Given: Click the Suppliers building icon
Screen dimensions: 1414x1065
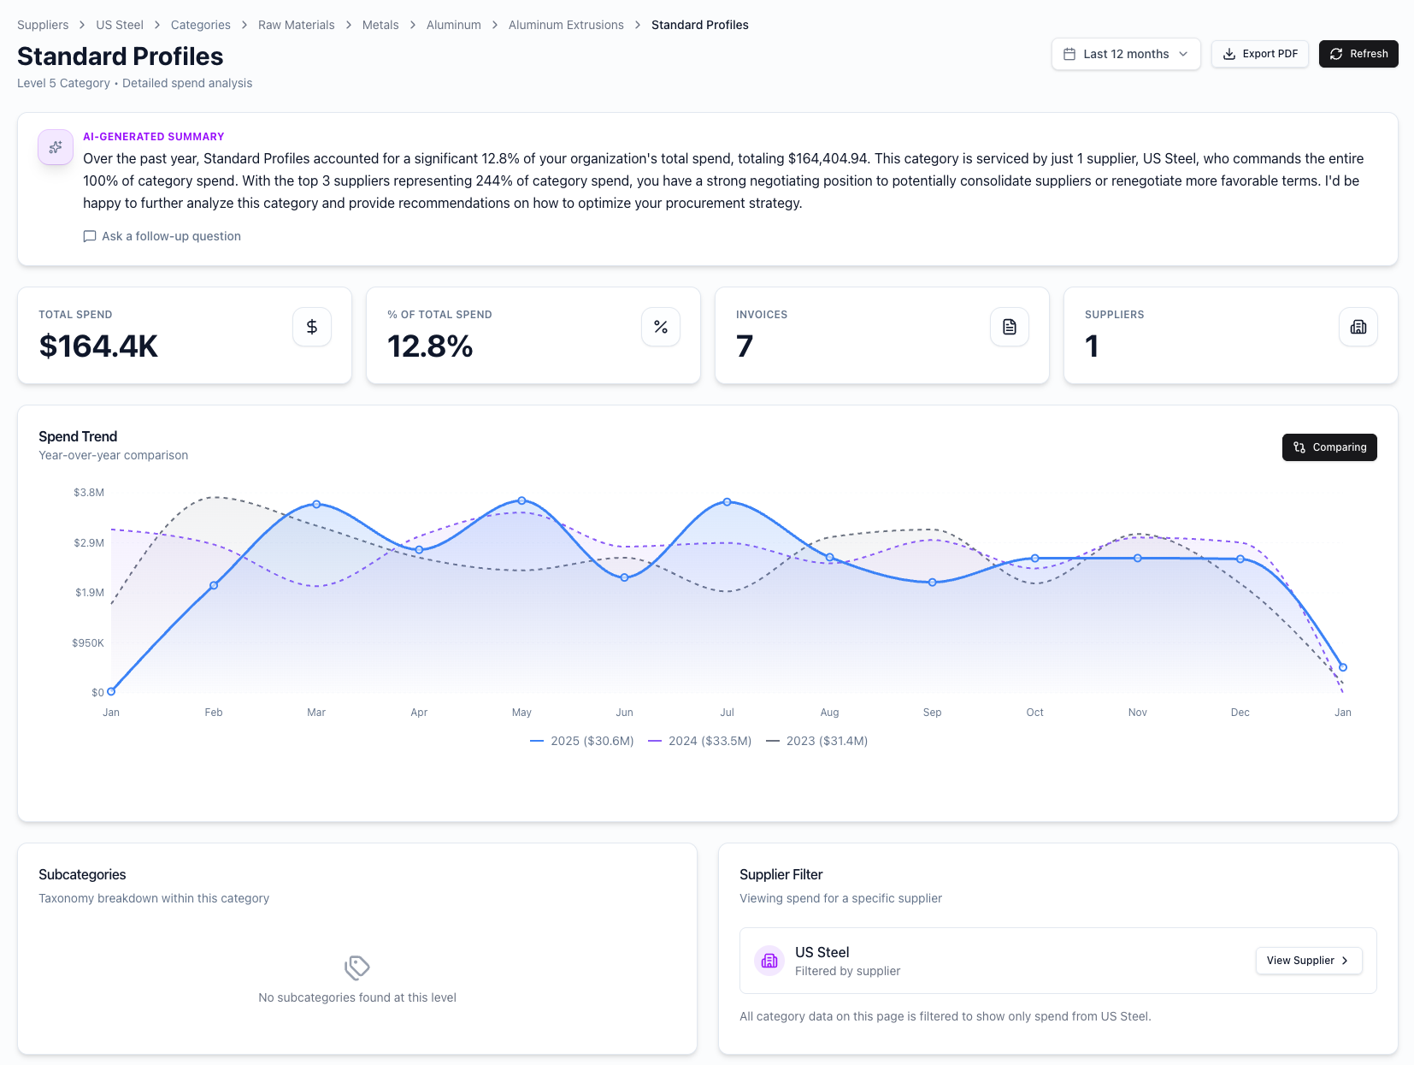Looking at the screenshot, I should (x=1358, y=327).
